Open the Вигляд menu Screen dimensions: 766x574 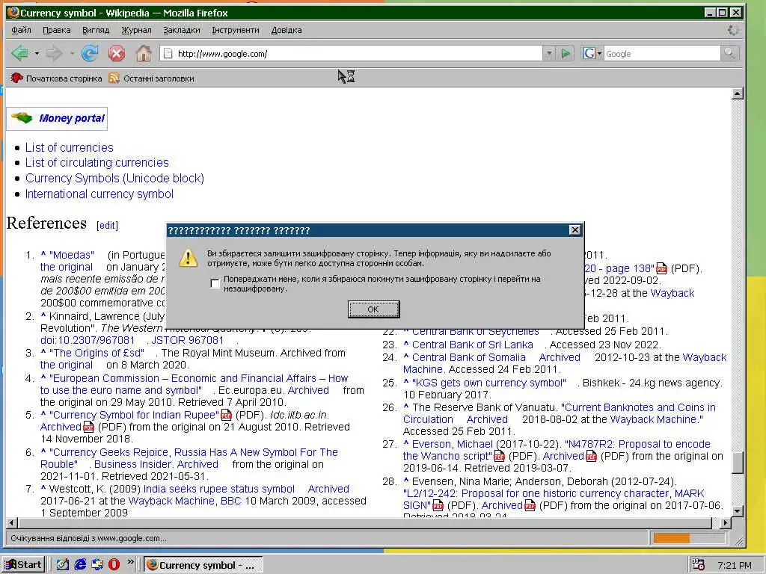click(x=96, y=30)
